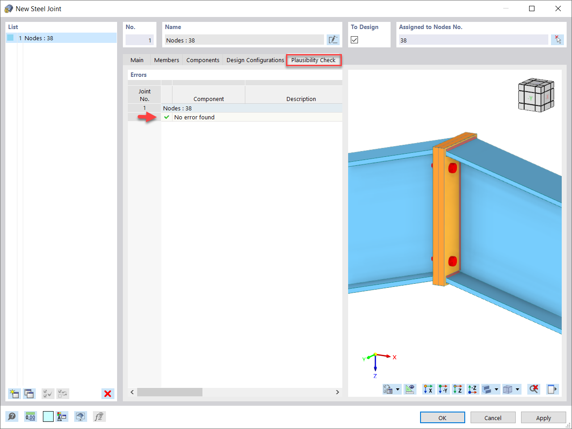572x429 pixels.
Task: Toggle the dimension visibility ruler icon
Action: [410, 389]
